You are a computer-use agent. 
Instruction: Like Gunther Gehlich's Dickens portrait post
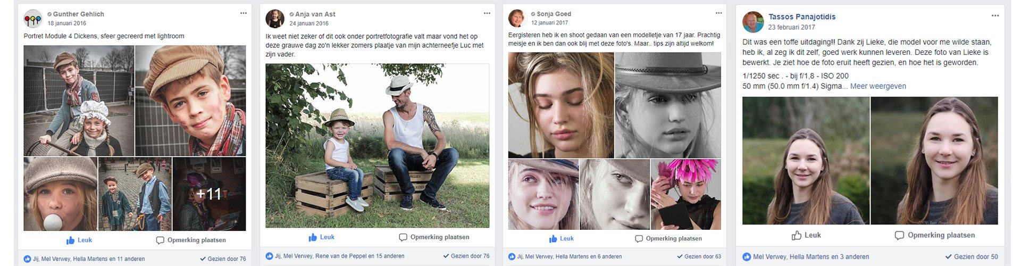[x=79, y=240]
